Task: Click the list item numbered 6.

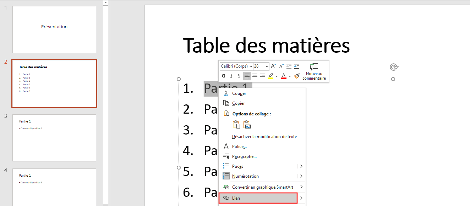Action: pos(200,192)
